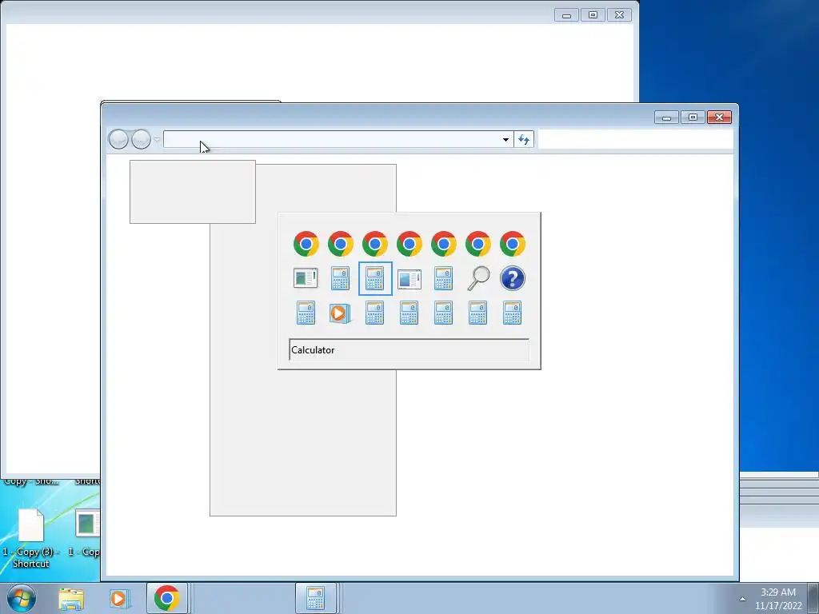The height and width of the screenshot is (614, 819).
Task: Open Windows Explorer from the taskbar
Action: (71, 598)
